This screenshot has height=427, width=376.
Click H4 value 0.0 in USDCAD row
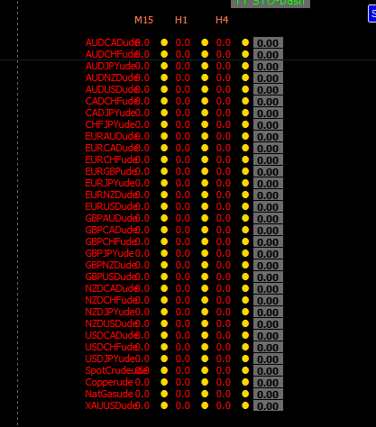point(224,335)
